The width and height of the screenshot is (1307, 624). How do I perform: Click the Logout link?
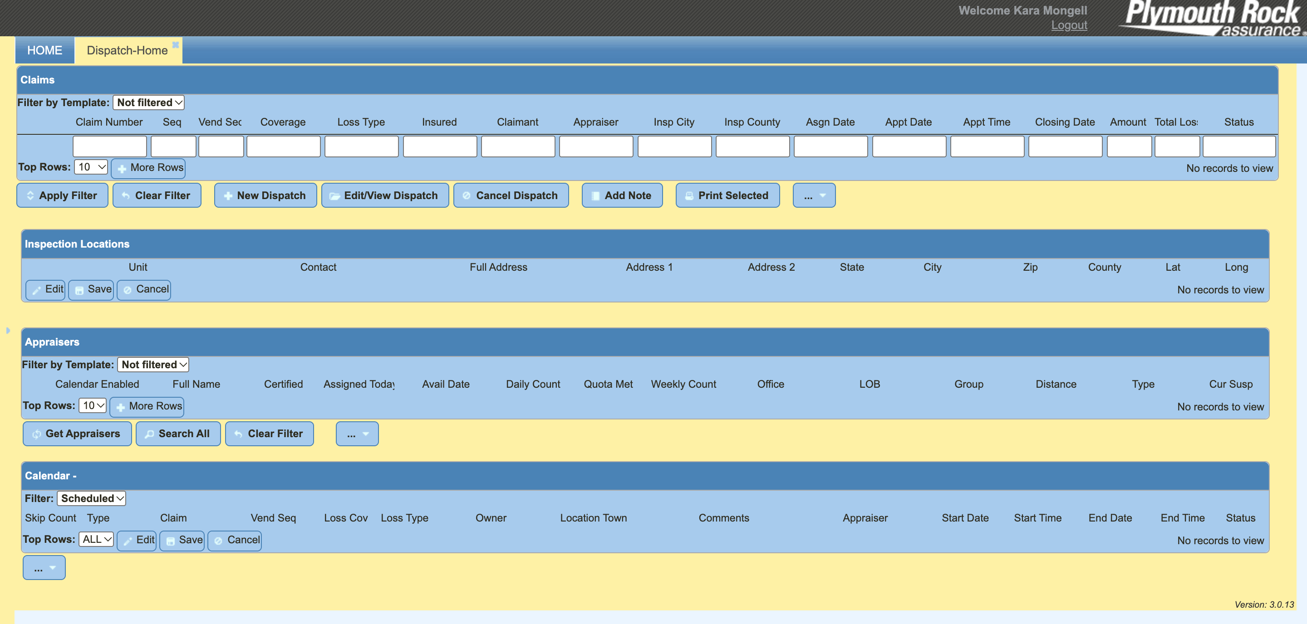point(1069,25)
